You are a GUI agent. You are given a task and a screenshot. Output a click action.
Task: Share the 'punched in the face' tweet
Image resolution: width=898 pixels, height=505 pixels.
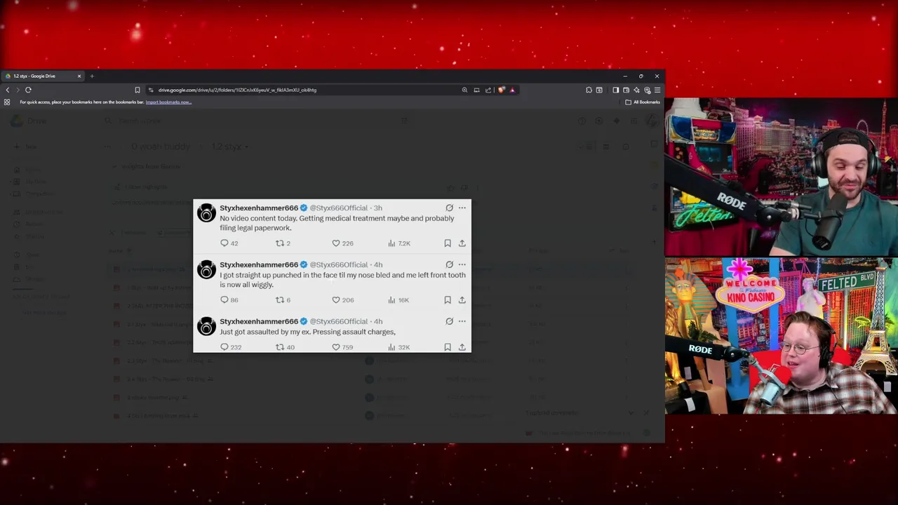pos(462,300)
